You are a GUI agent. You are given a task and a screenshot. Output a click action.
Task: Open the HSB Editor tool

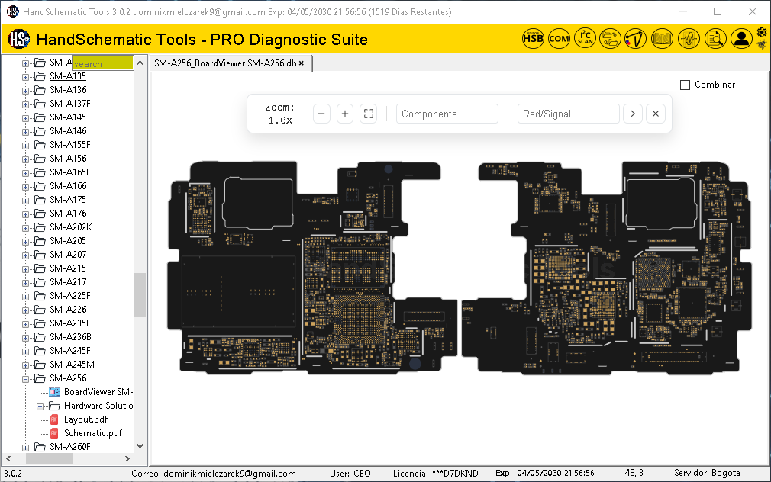(533, 38)
